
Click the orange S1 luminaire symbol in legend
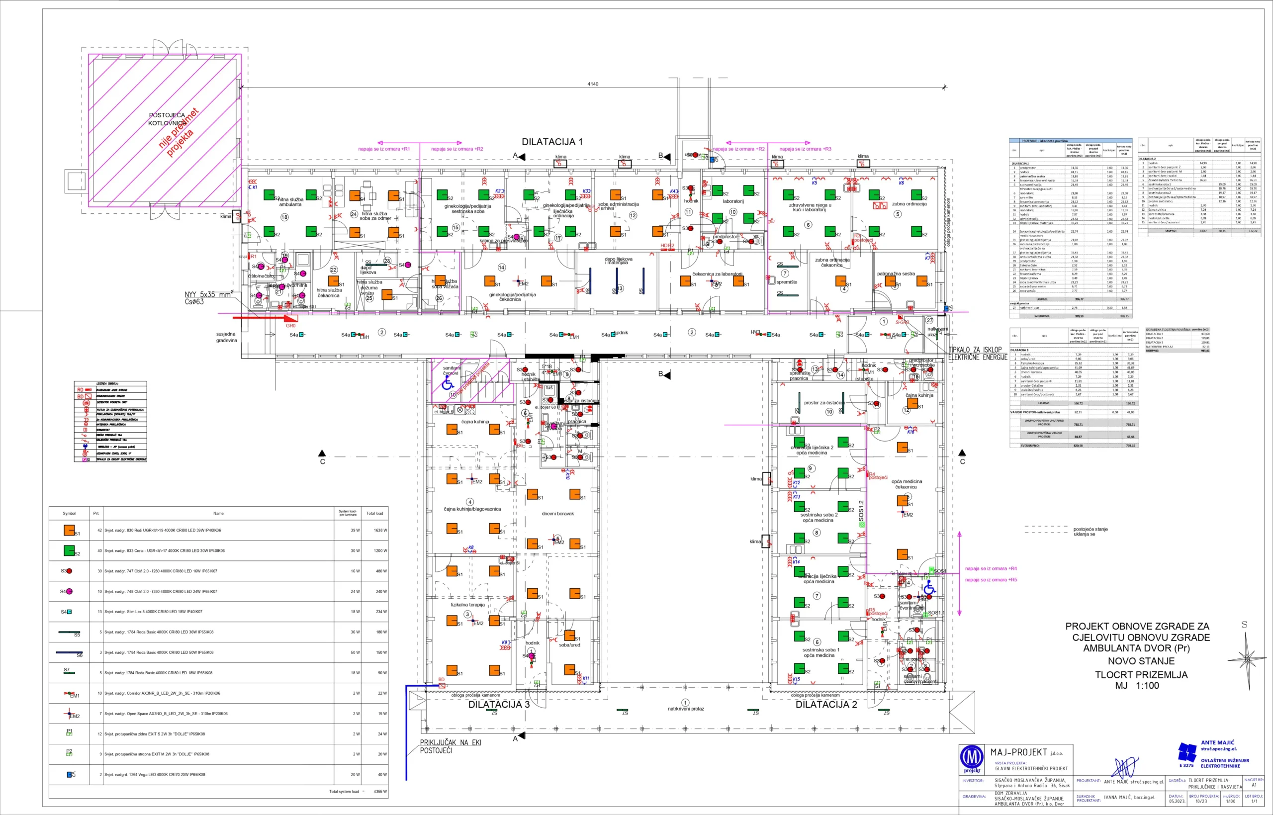[x=68, y=530]
